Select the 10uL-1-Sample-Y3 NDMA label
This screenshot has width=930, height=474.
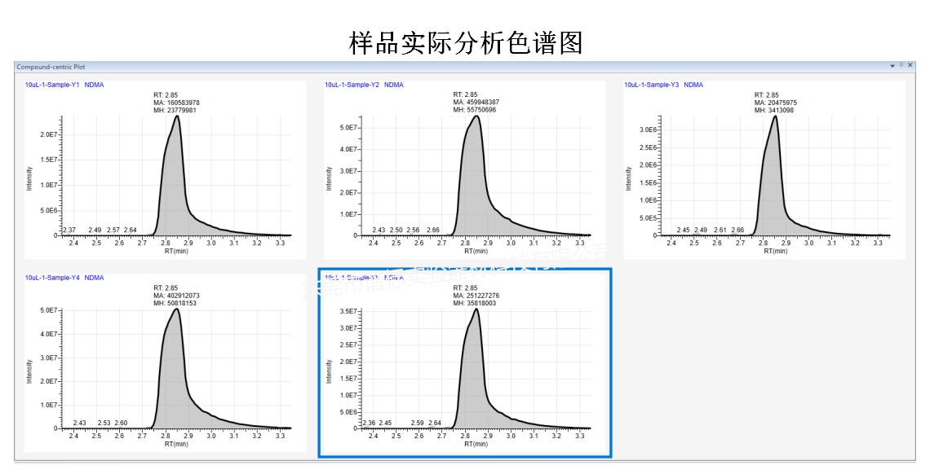(662, 84)
